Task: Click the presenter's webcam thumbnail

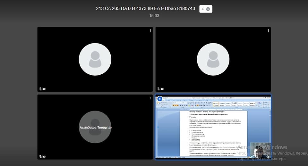Action: point(259,151)
